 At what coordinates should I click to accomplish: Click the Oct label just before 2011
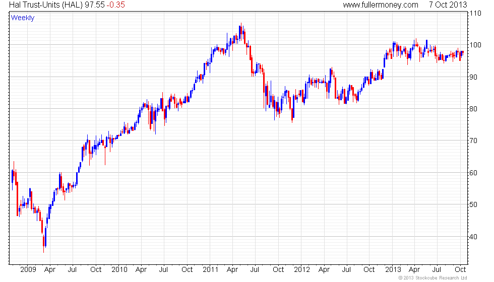187,270
